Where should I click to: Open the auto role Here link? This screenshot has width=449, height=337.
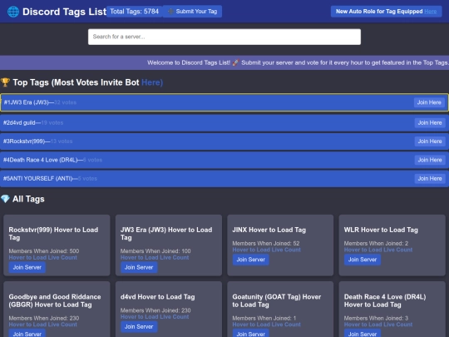[x=431, y=12]
